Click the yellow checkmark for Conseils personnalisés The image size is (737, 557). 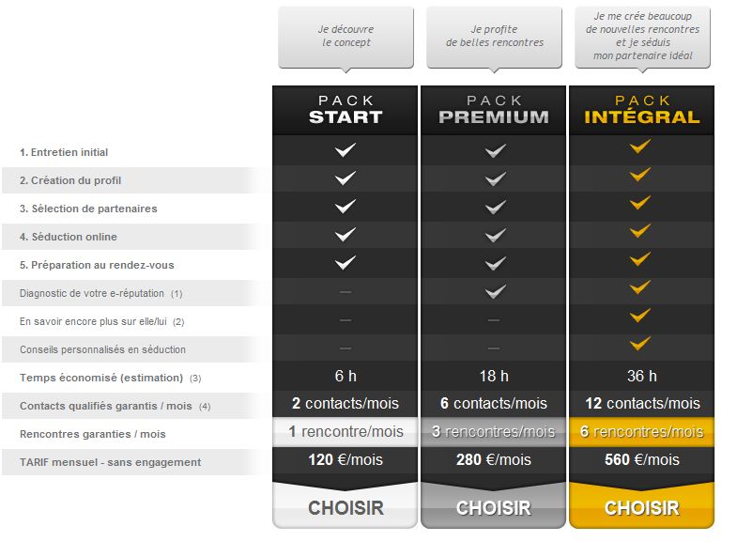pos(640,344)
